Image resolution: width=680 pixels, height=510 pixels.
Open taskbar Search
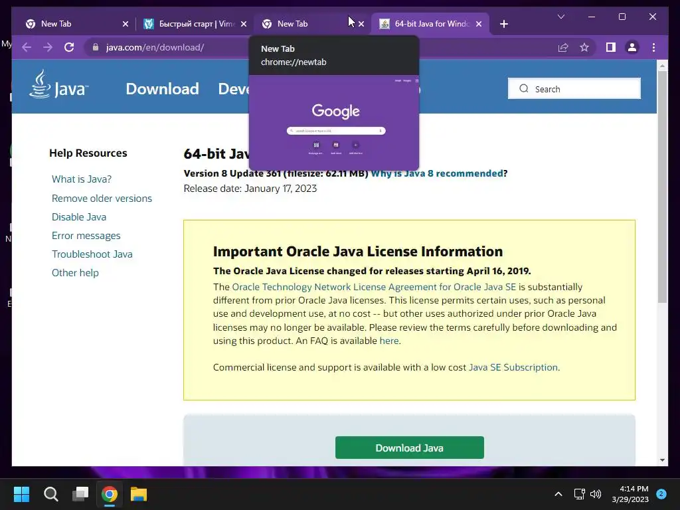50,494
